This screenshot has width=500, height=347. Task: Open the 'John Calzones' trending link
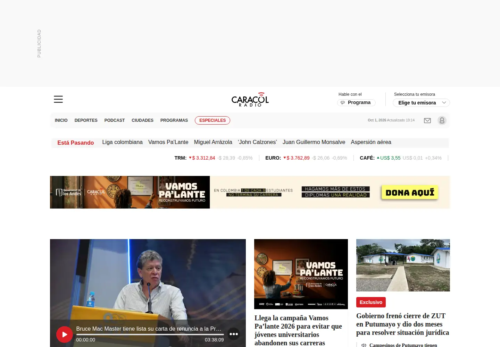click(x=257, y=142)
